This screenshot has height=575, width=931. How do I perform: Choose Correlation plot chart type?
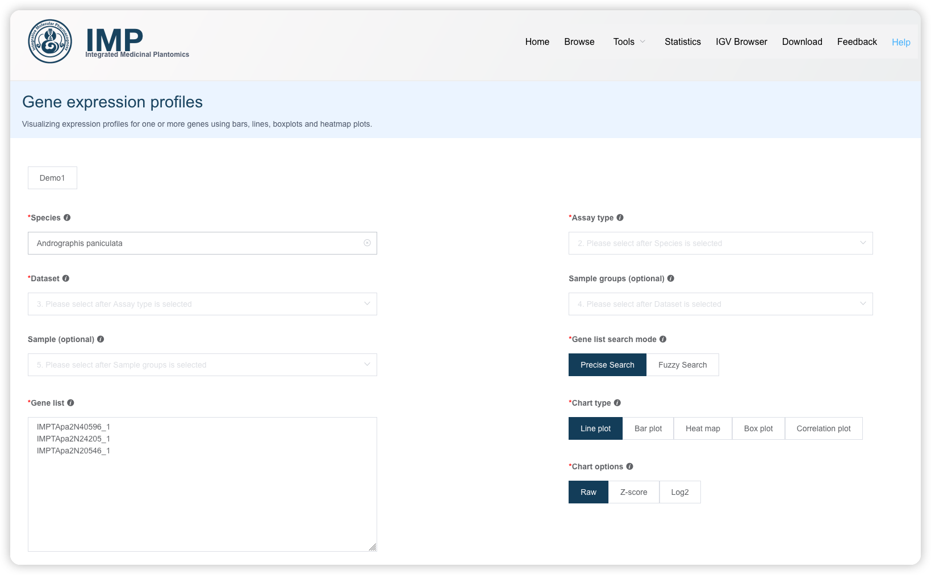pos(824,428)
